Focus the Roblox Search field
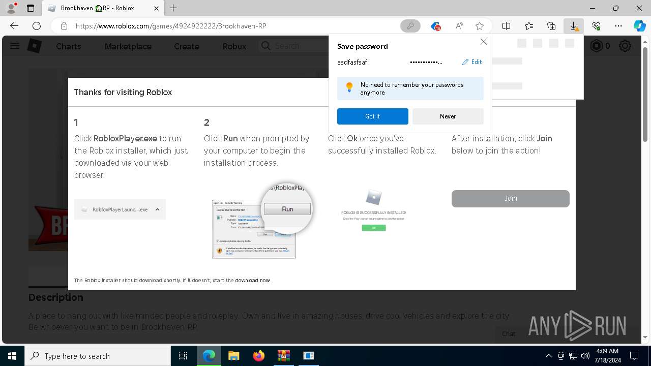Screen dimensions: 651x366 (x=293, y=46)
